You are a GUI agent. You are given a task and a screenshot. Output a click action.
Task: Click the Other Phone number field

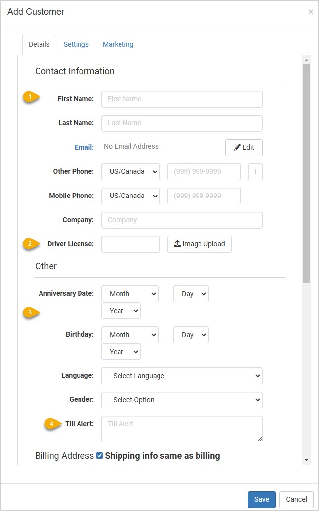pyautogui.click(x=204, y=172)
